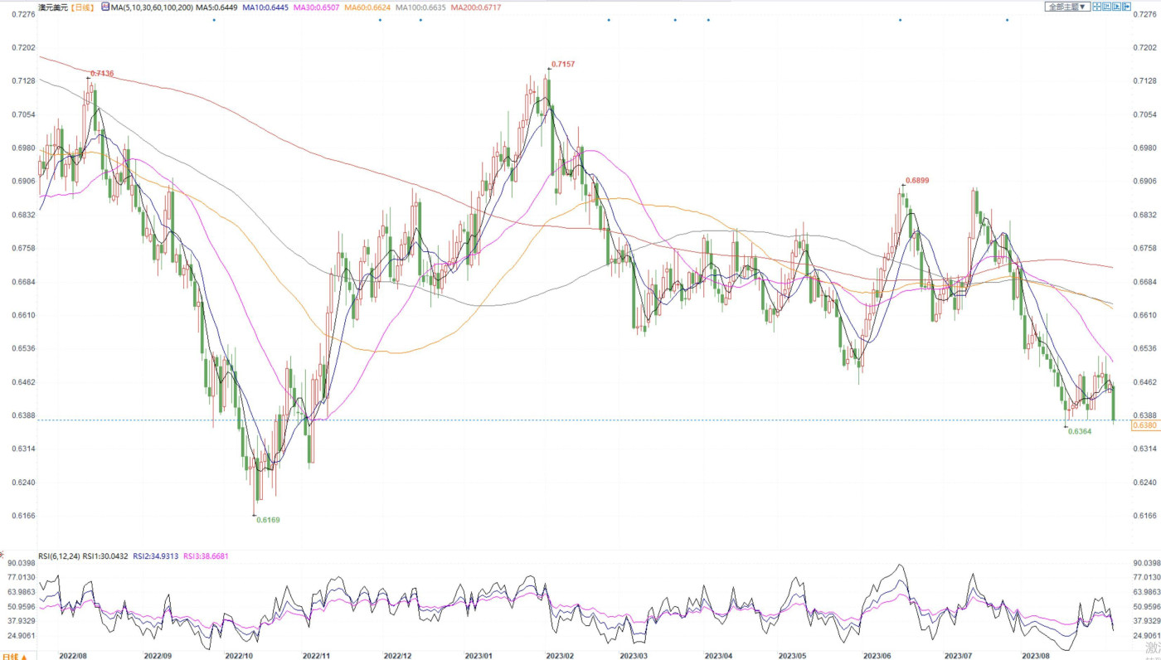Click the 2022/10 date on time axis
1161x660 pixels.
tap(238, 655)
